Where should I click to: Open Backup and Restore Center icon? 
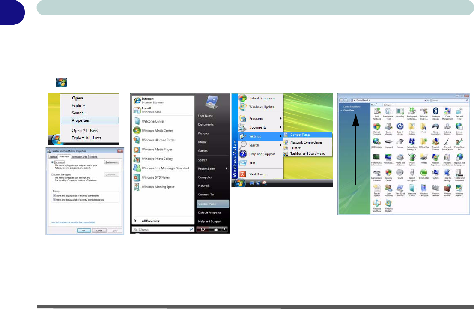(x=412, y=114)
